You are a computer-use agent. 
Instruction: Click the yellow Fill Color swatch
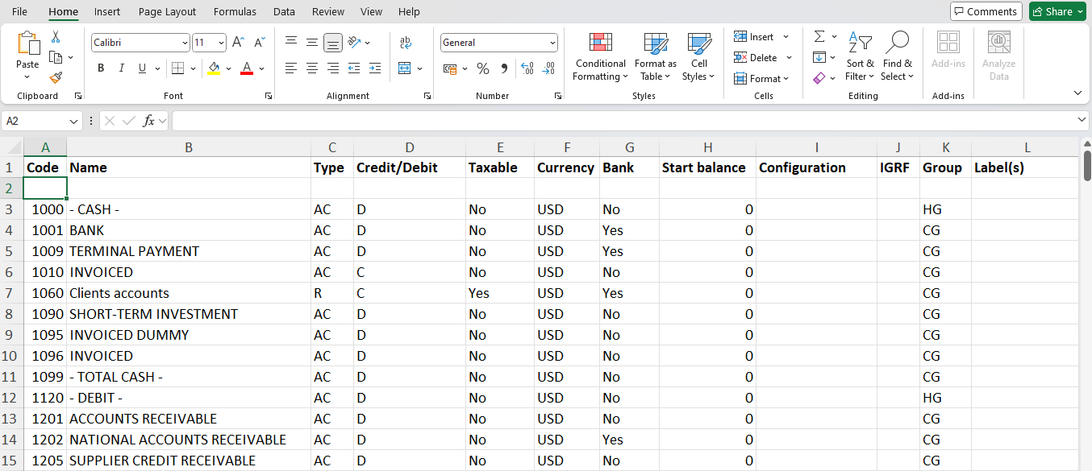point(214,68)
